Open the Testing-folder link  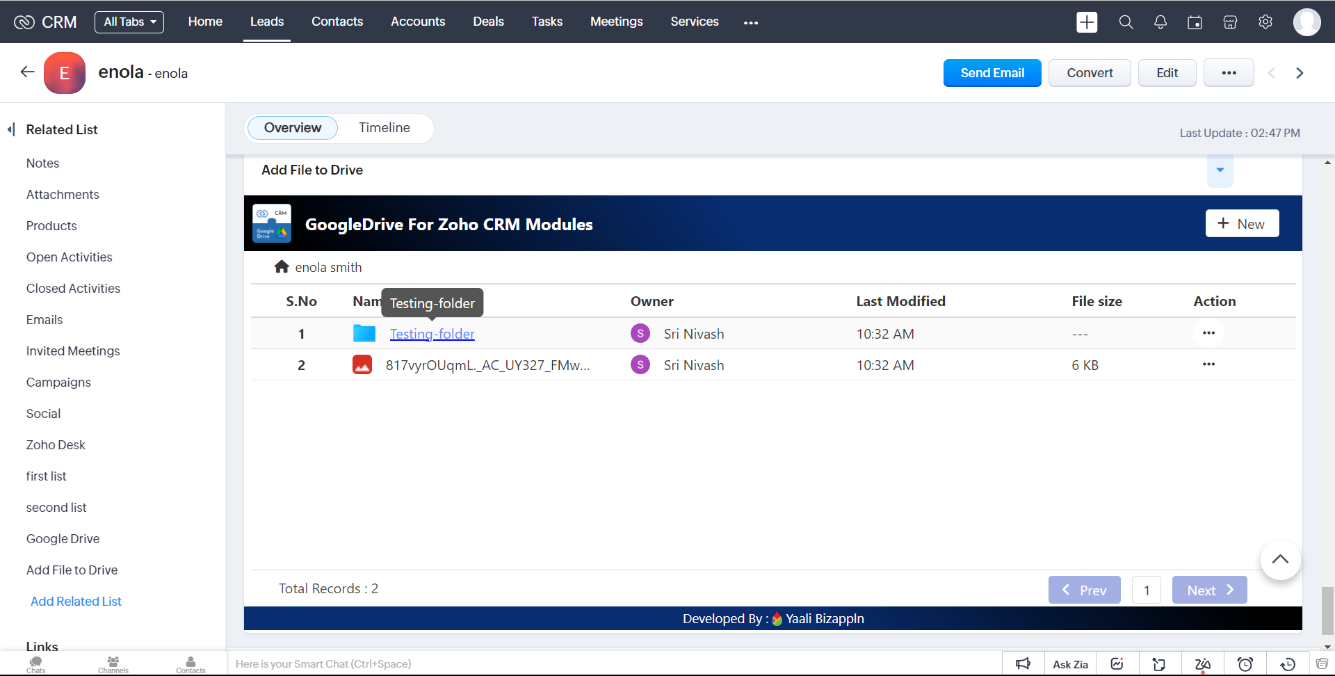[x=432, y=334]
